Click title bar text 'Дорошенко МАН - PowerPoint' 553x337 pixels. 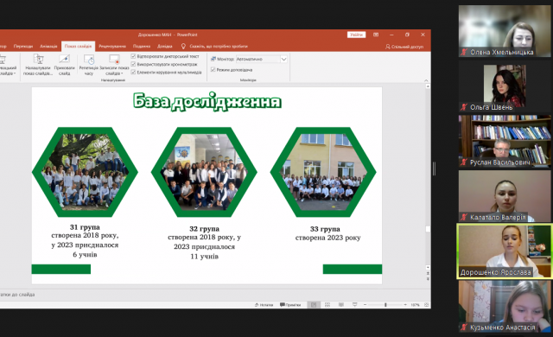pyautogui.click(x=168, y=35)
